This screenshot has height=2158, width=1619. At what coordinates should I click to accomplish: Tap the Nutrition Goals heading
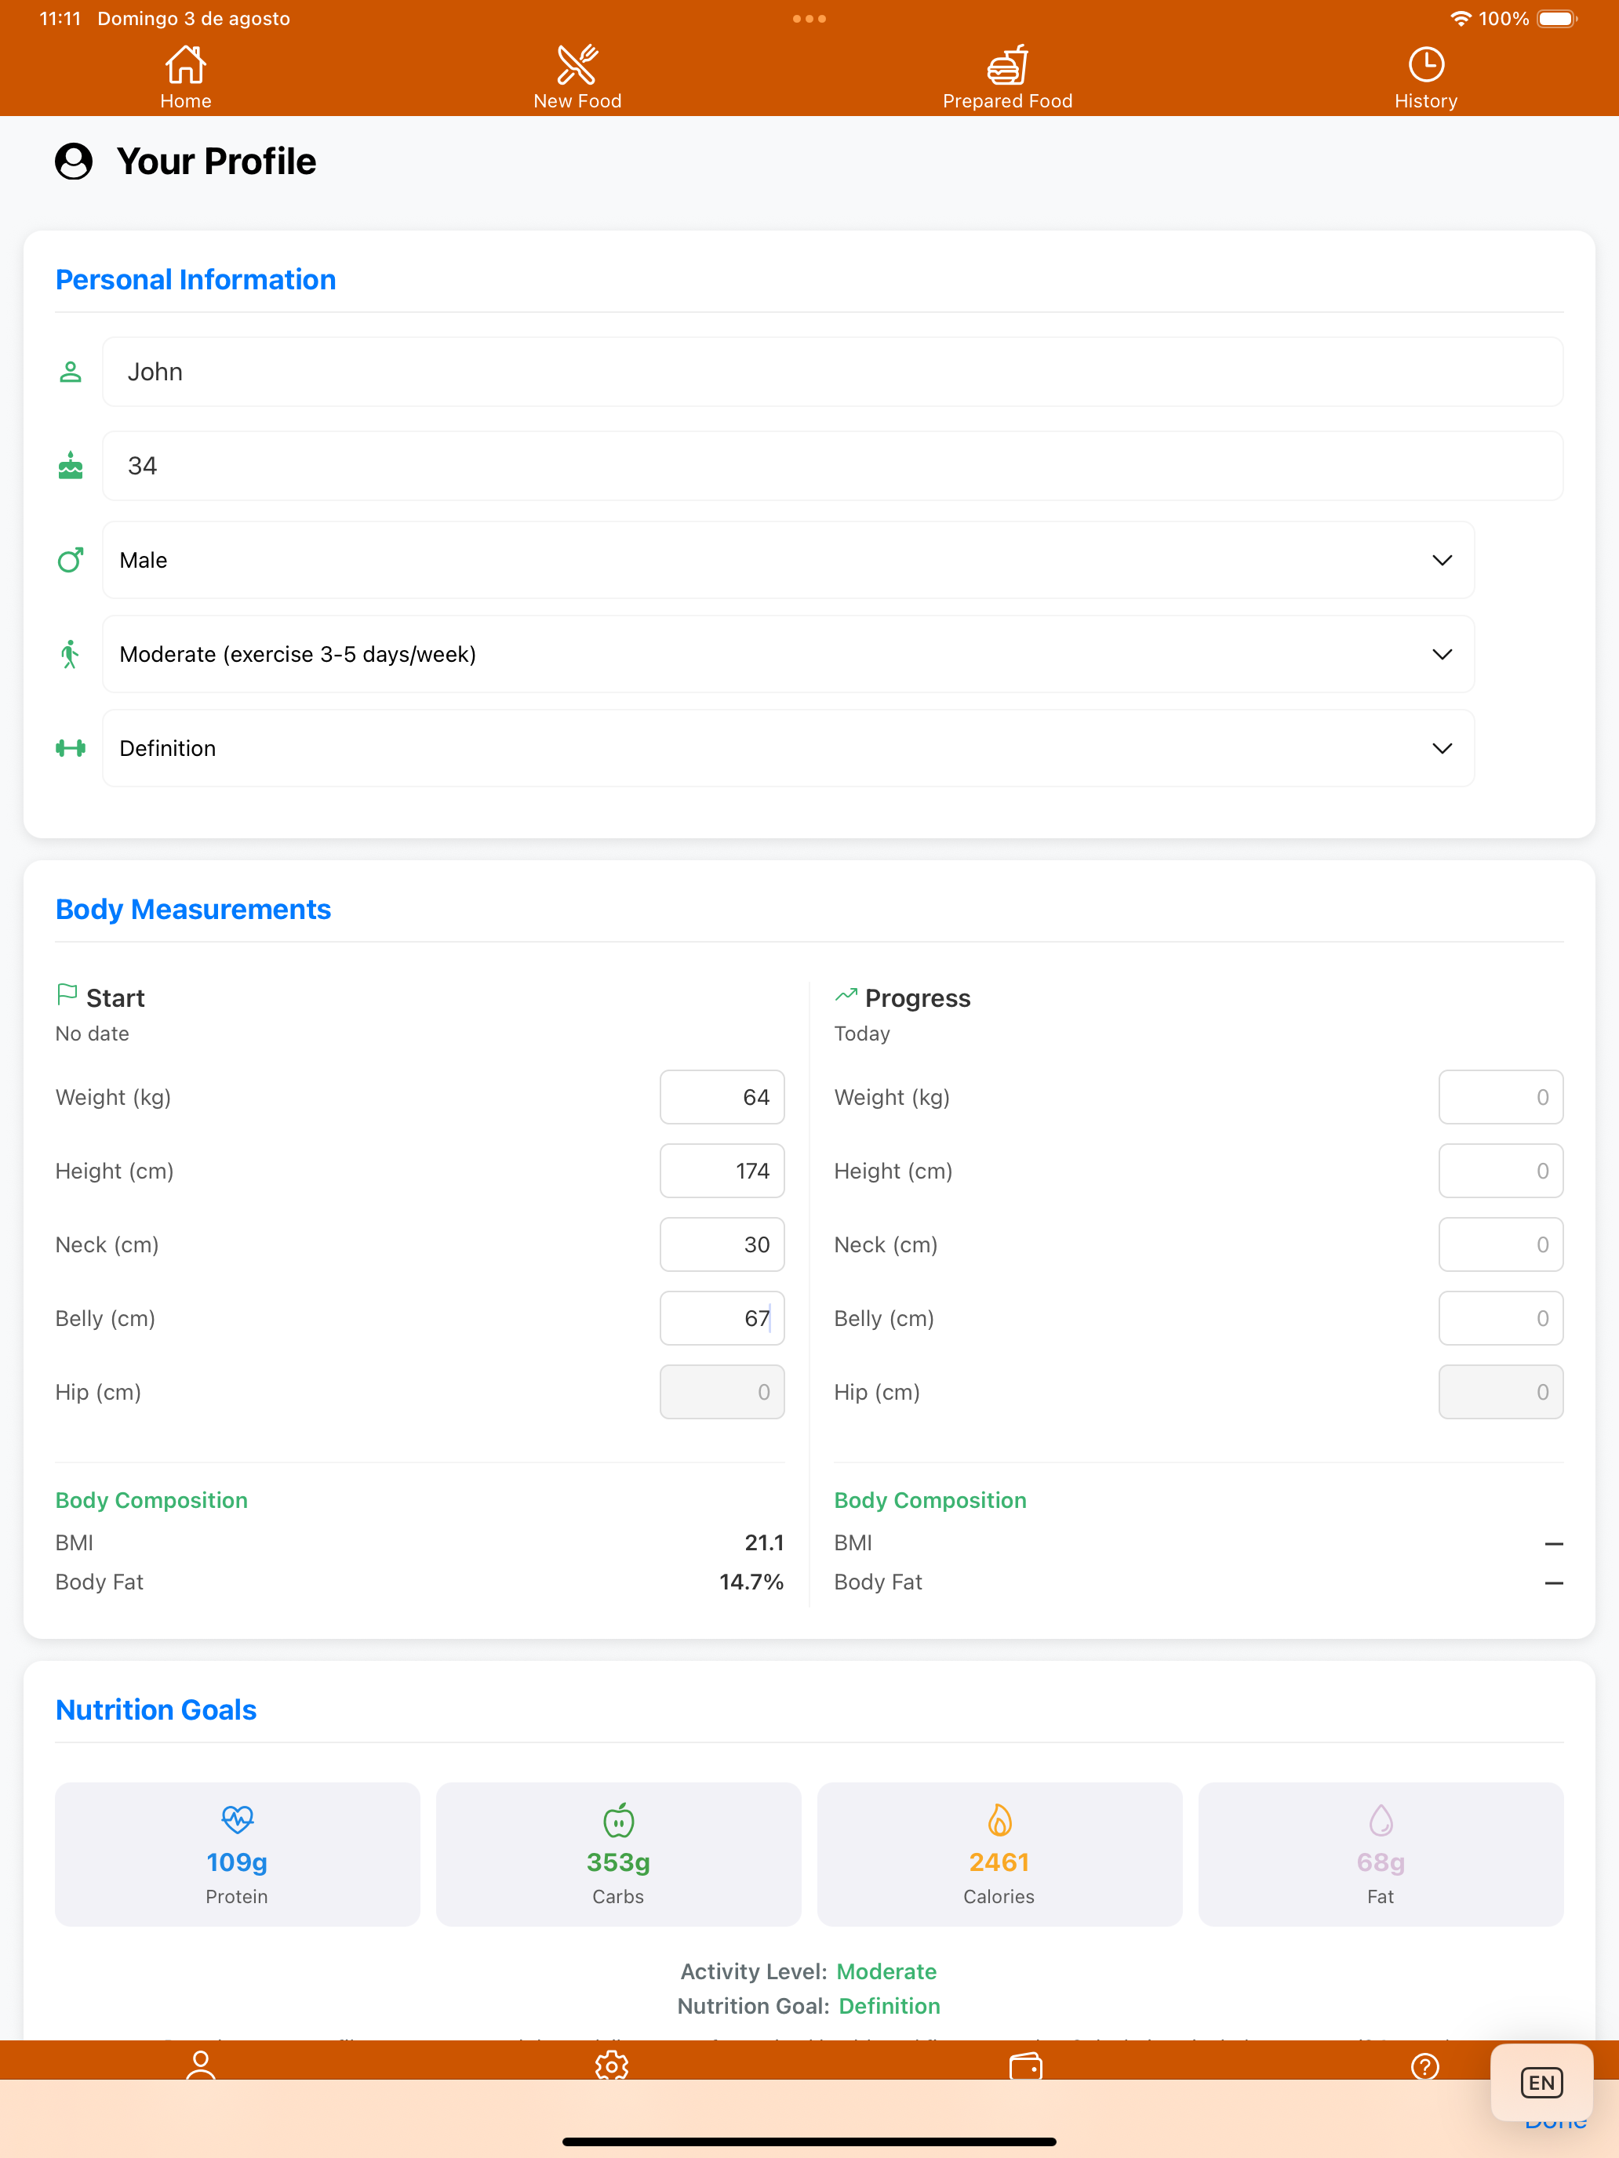click(x=156, y=1710)
